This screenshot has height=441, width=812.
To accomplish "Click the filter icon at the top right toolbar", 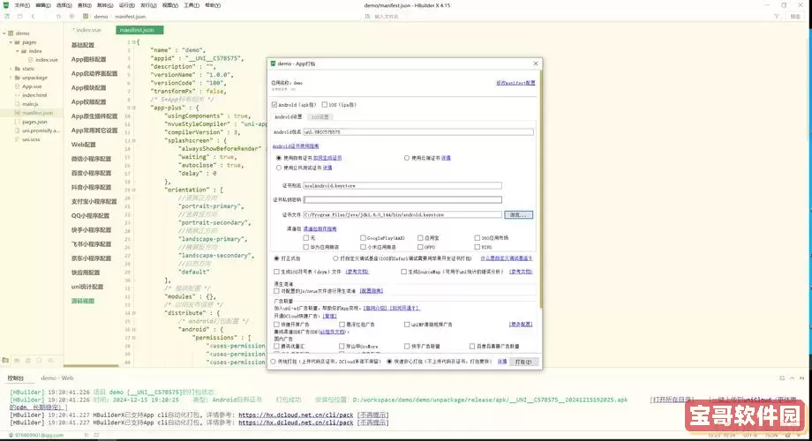I will tap(777, 17).
